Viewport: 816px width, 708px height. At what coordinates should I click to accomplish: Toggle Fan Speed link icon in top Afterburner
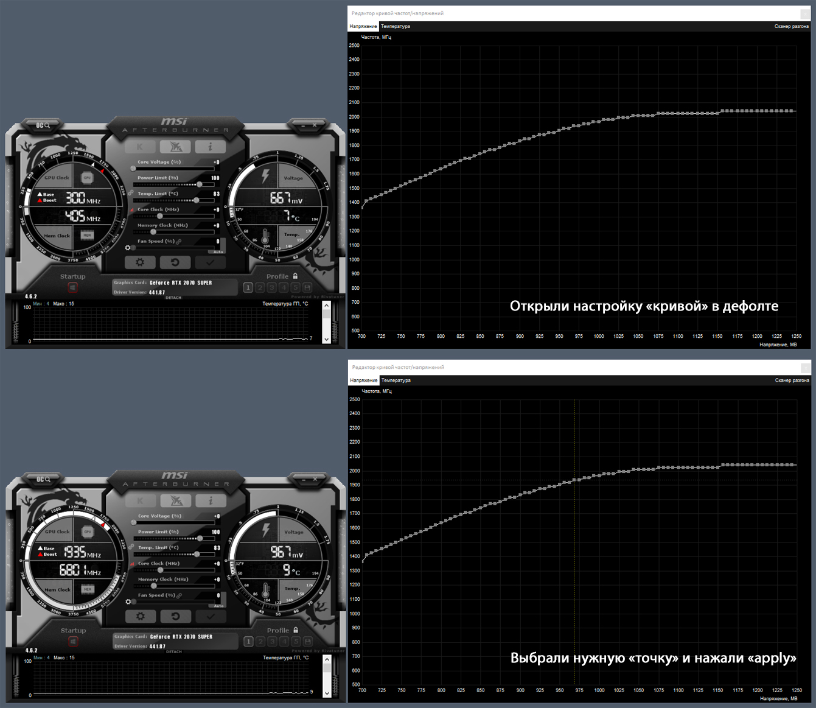point(178,242)
